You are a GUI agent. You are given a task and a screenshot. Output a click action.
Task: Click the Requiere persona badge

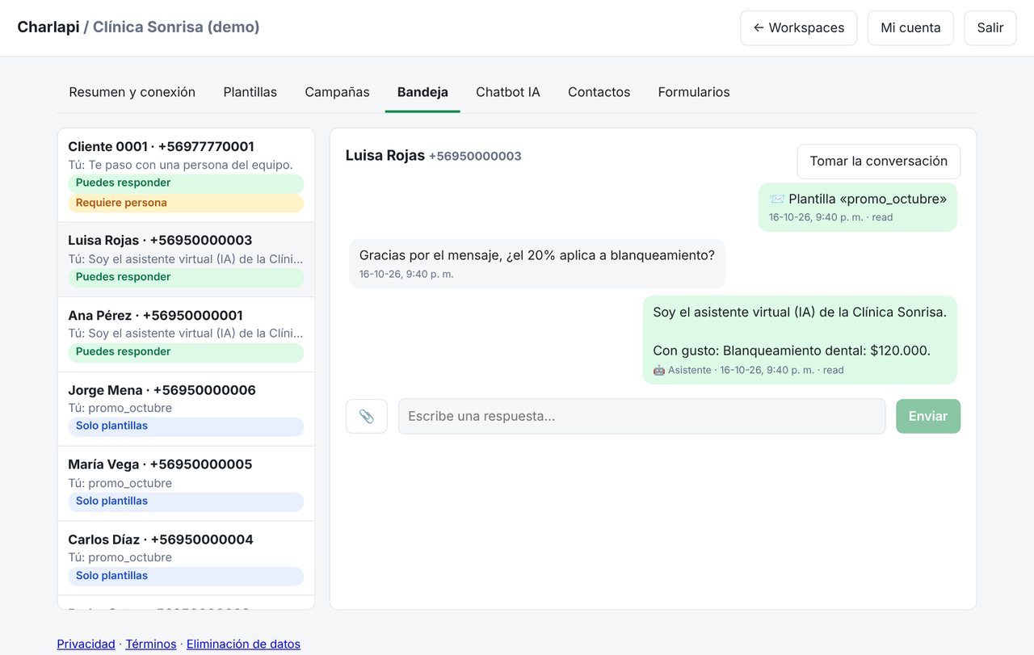coord(186,203)
